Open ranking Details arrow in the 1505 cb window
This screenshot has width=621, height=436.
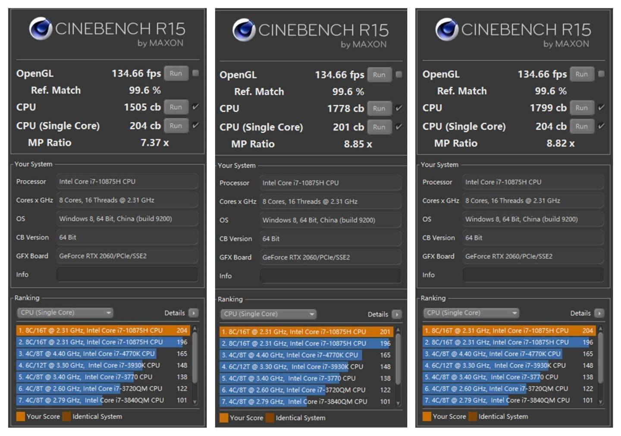[x=194, y=313]
